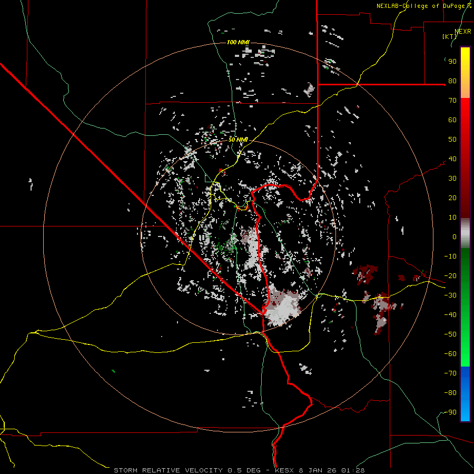The height and width of the screenshot is (474, 474).
Task: Select the positive 90 value on scale
Action: (452, 62)
